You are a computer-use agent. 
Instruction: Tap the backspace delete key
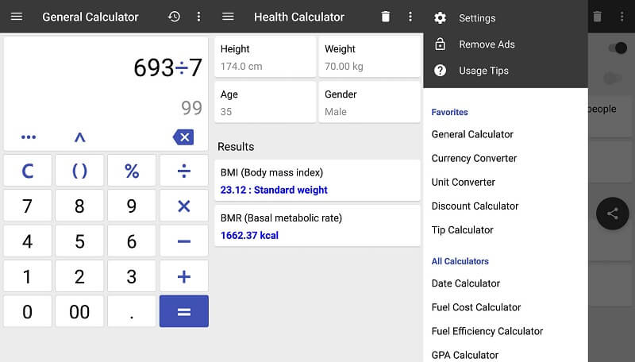(x=183, y=137)
